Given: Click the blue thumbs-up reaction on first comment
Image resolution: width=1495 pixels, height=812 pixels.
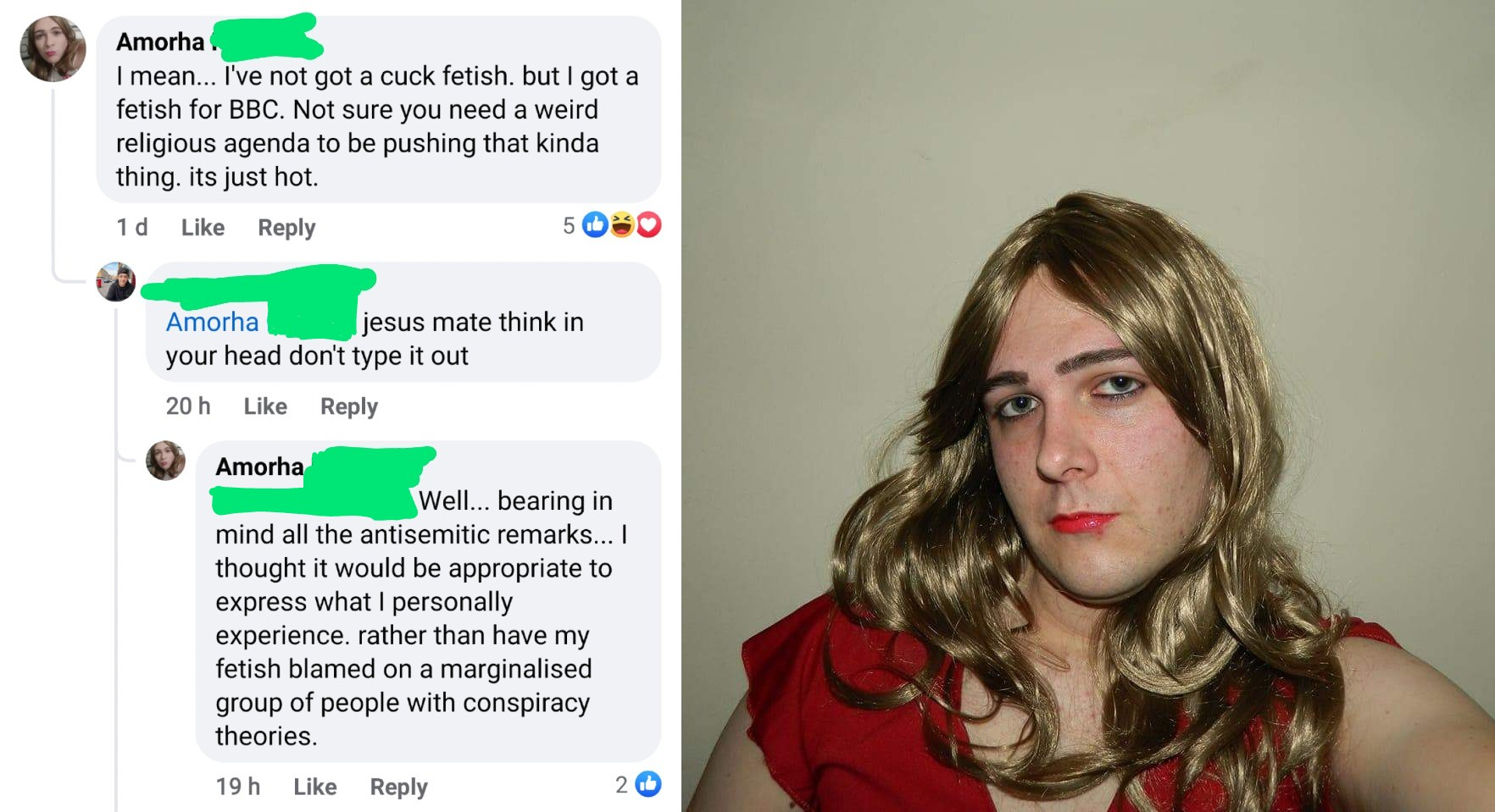Looking at the screenshot, I should (x=596, y=225).
